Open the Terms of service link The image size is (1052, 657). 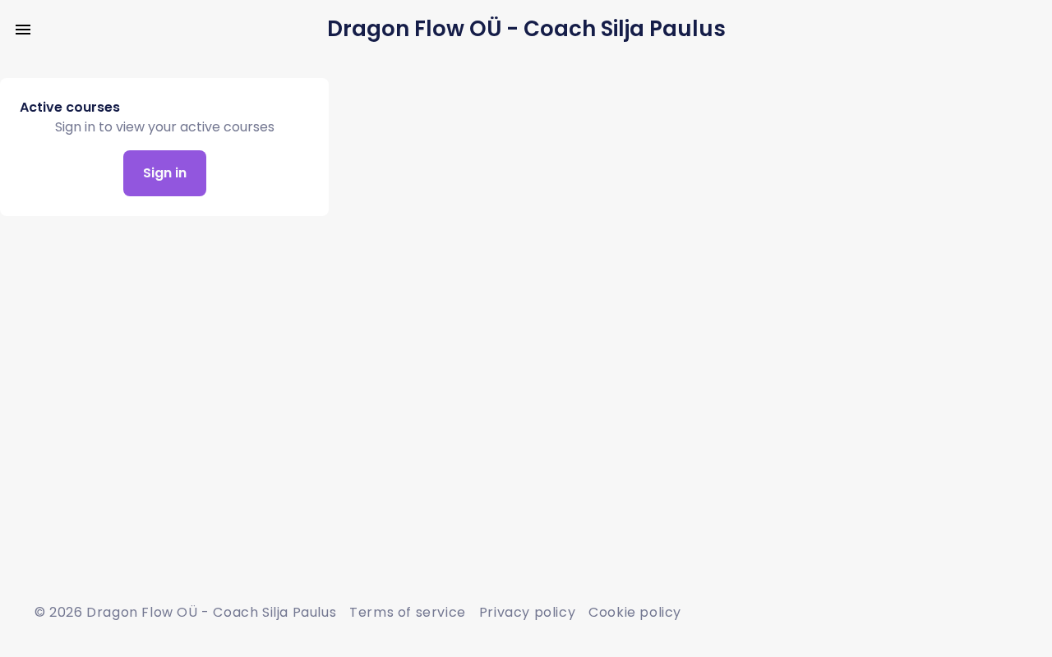point(407,612)
